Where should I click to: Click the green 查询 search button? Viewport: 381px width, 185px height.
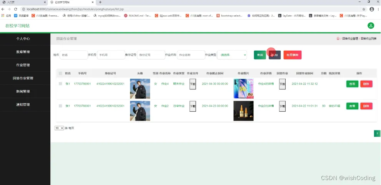(260, 55)
